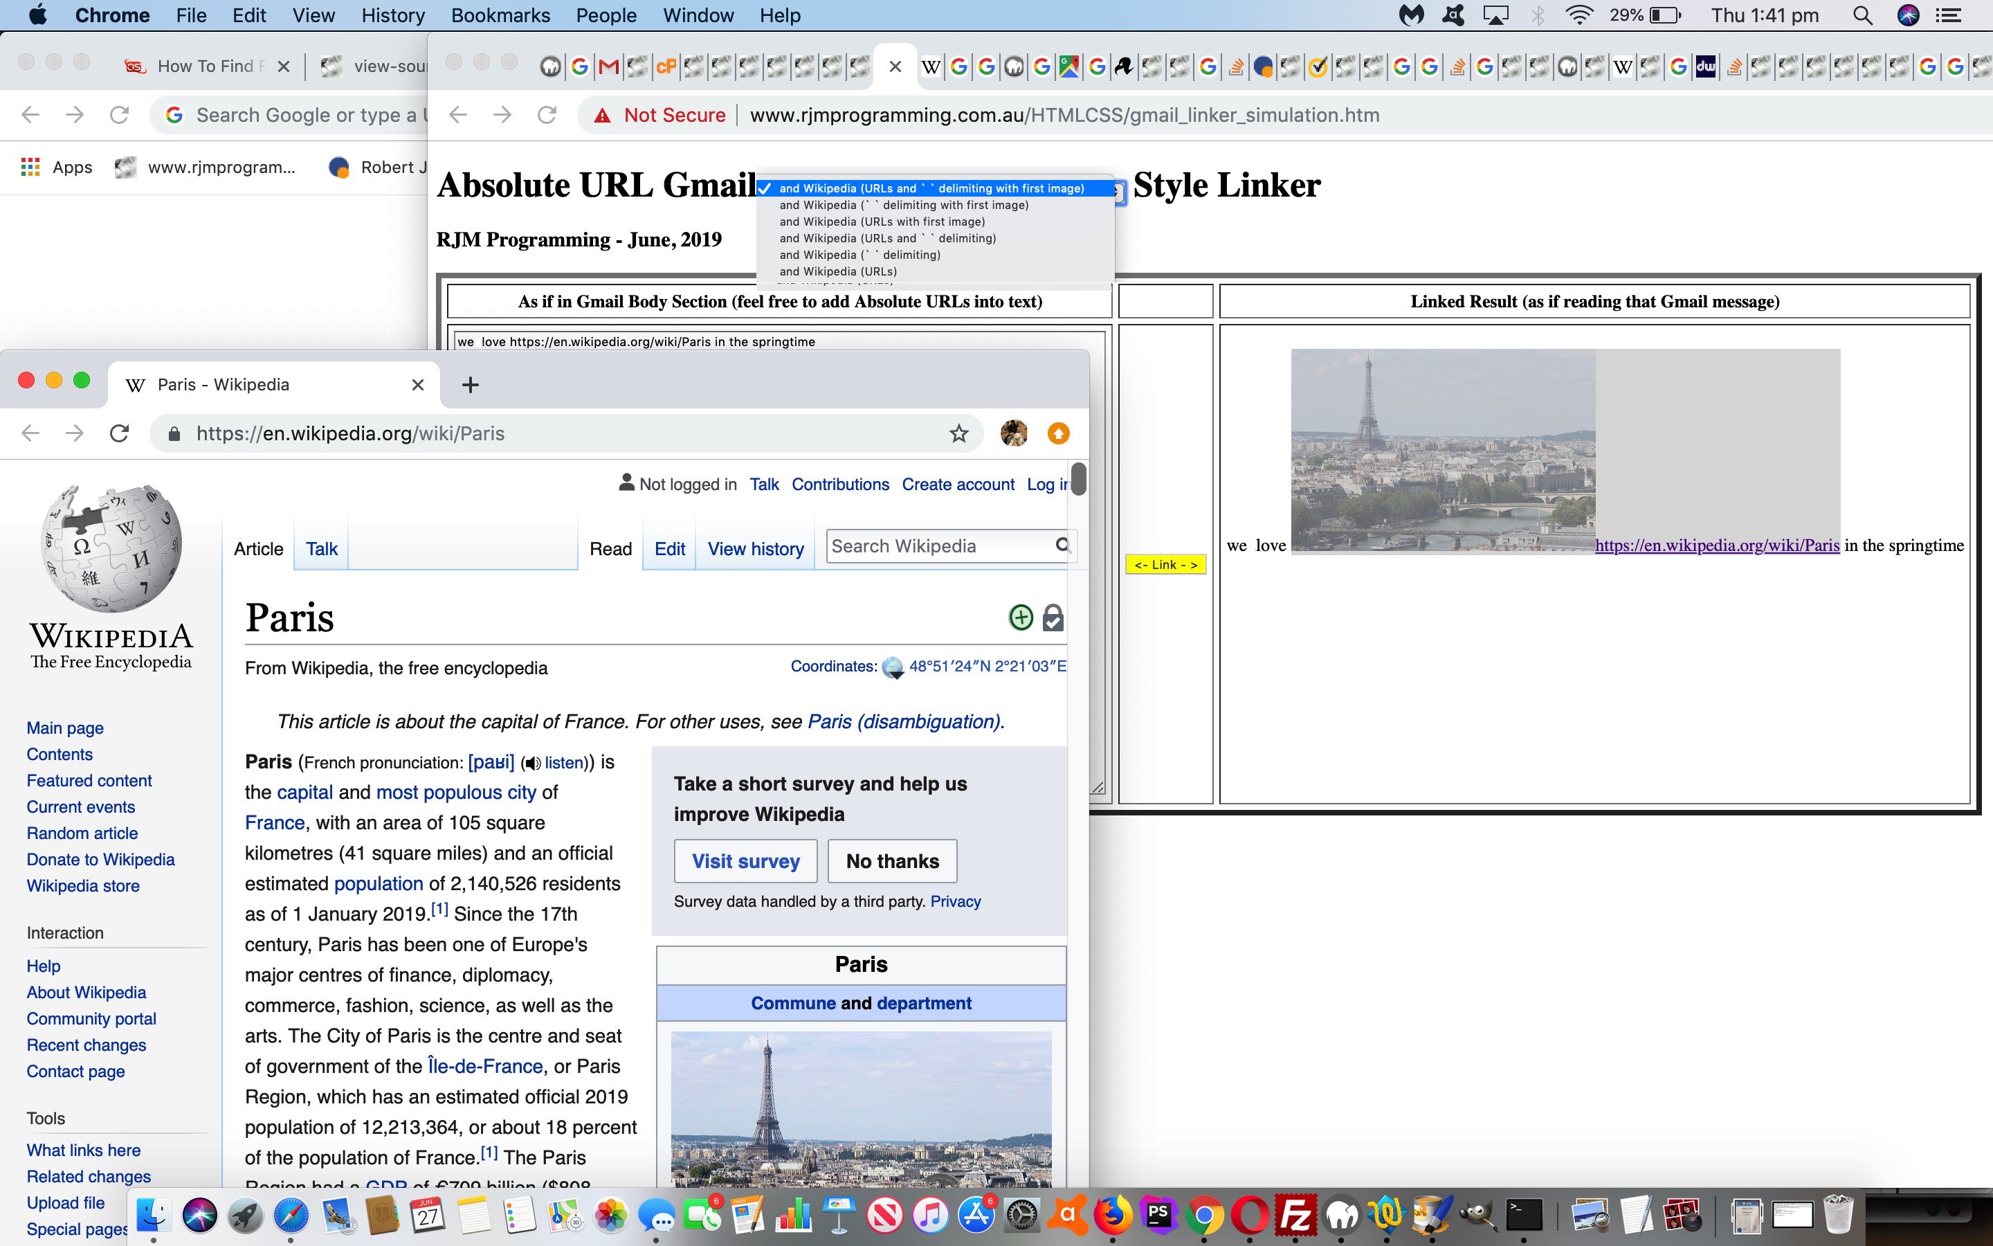This screenshot has width=1993, height=1246.
Task: Select 'and Wikipedia (` ` delimiting)' option
Action: [x=936, y=255]
